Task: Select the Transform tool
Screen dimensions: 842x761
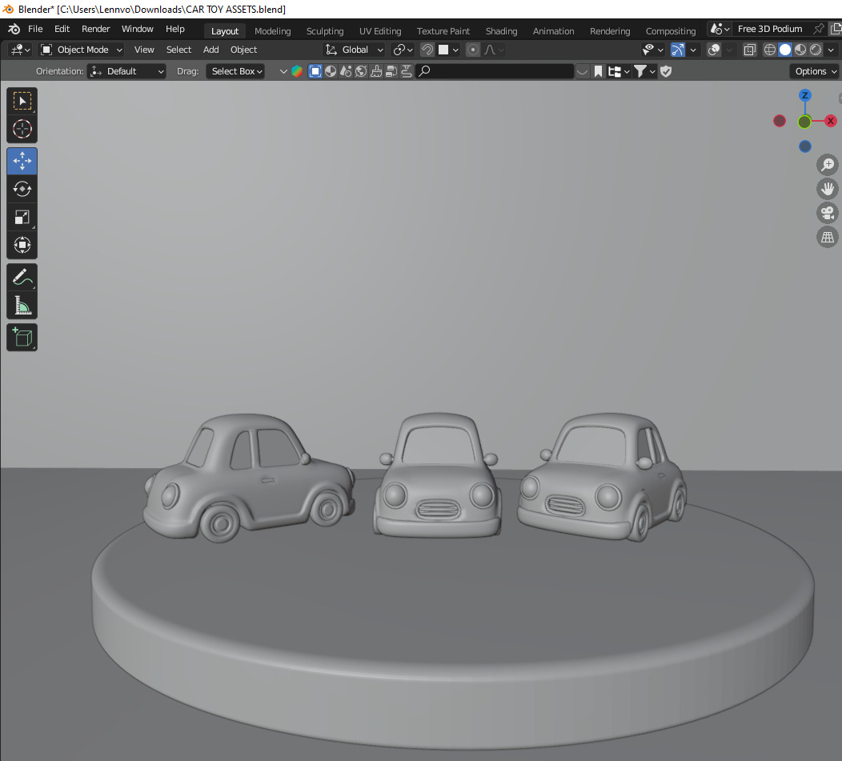Action: (22, 245)
